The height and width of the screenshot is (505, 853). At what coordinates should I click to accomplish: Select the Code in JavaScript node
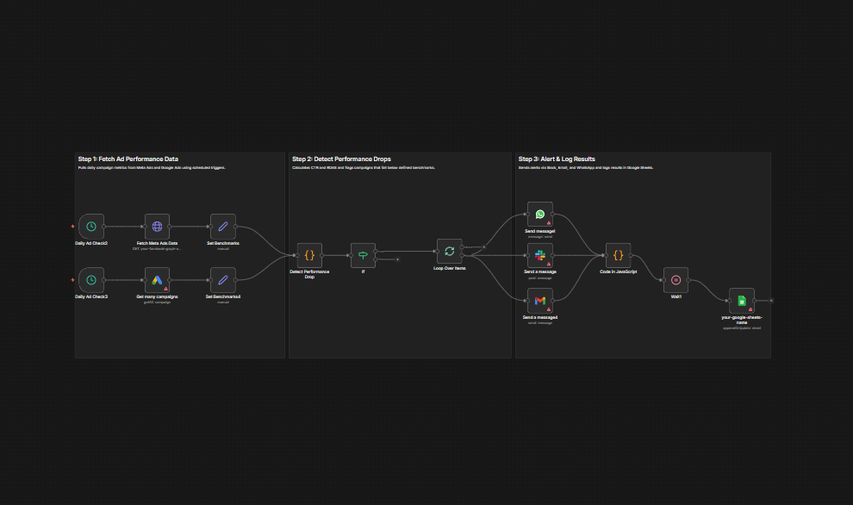click(x=618, y=255)
